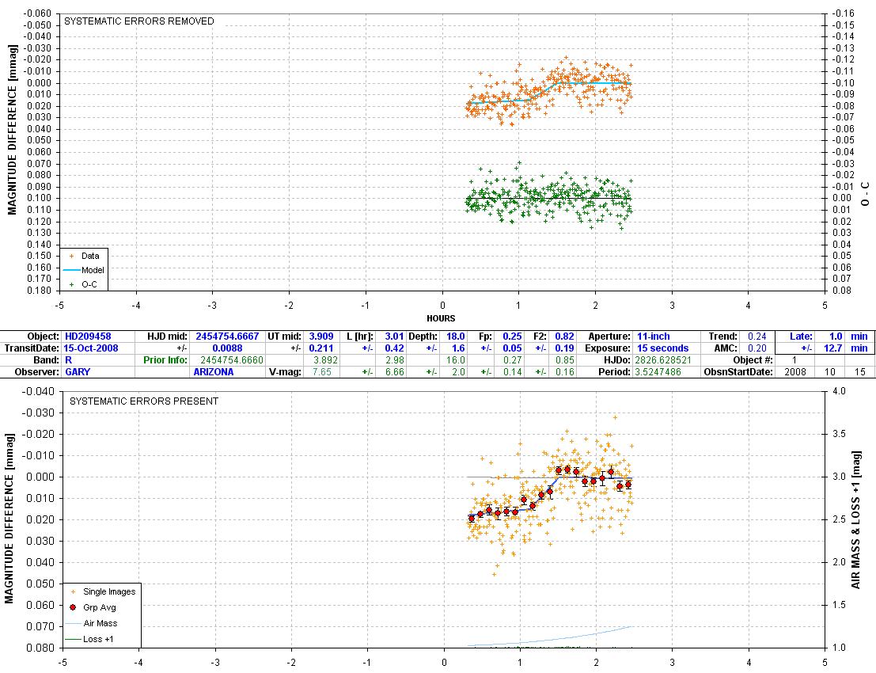Select the Depth value 18.0 cell
This screenshot has width=876, height=673.
pos(456,336)
